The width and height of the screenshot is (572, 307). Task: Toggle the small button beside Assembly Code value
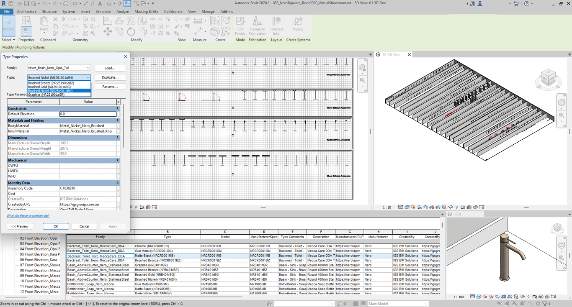tap(119, 189)
